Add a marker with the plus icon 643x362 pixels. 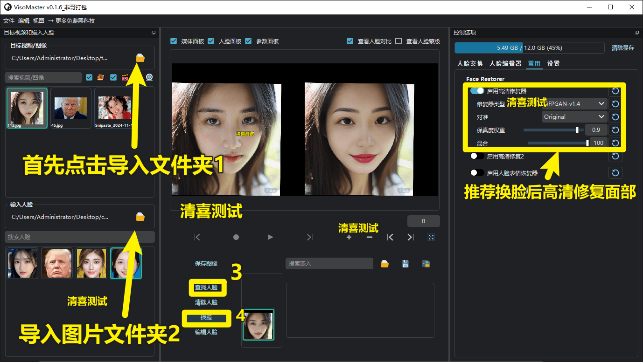pos(349,237)
